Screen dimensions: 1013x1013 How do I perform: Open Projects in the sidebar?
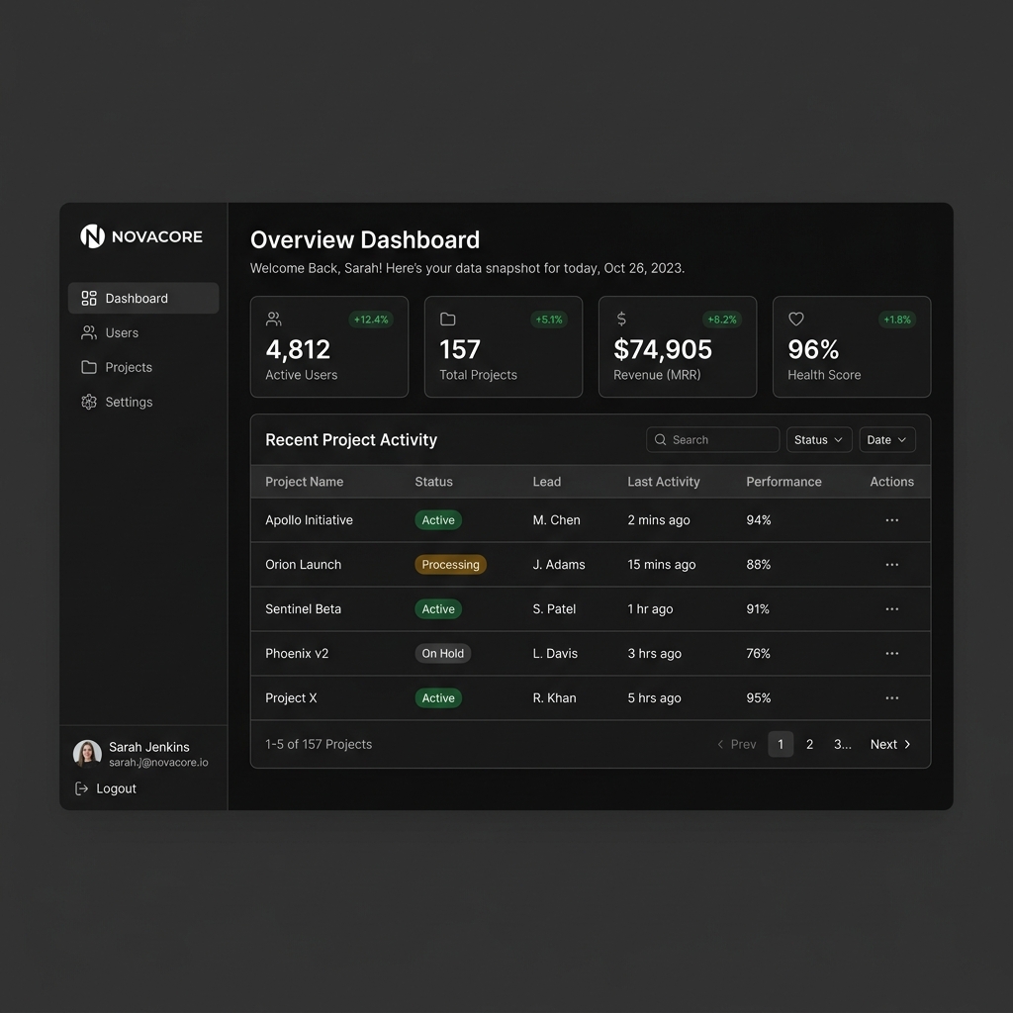coord(143,367)
